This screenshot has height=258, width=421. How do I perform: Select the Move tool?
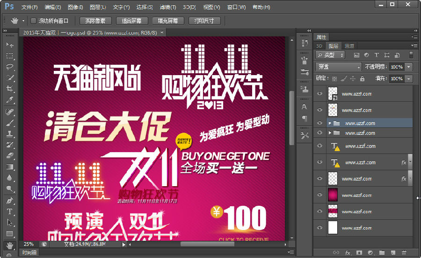click(x=10, y=45)
